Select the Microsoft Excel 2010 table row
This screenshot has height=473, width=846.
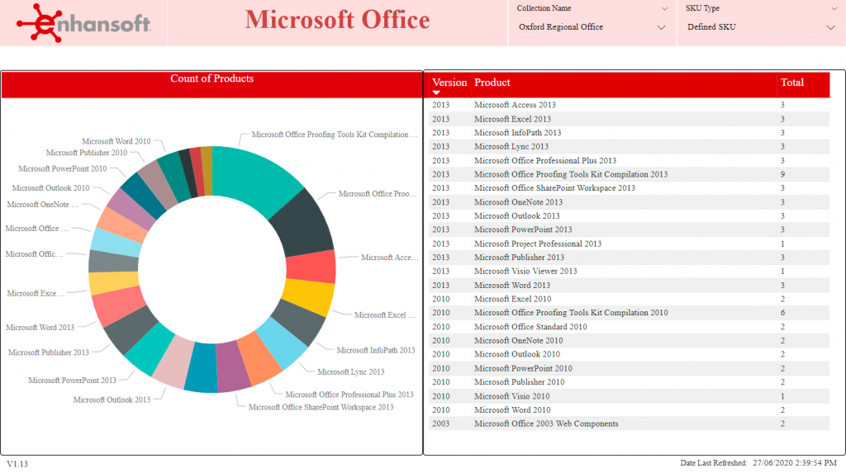[x=629, y=299]
